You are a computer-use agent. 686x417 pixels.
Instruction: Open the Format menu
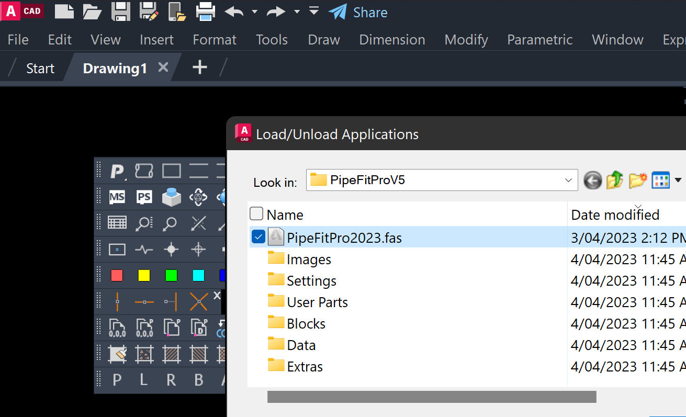pos(215,40)
